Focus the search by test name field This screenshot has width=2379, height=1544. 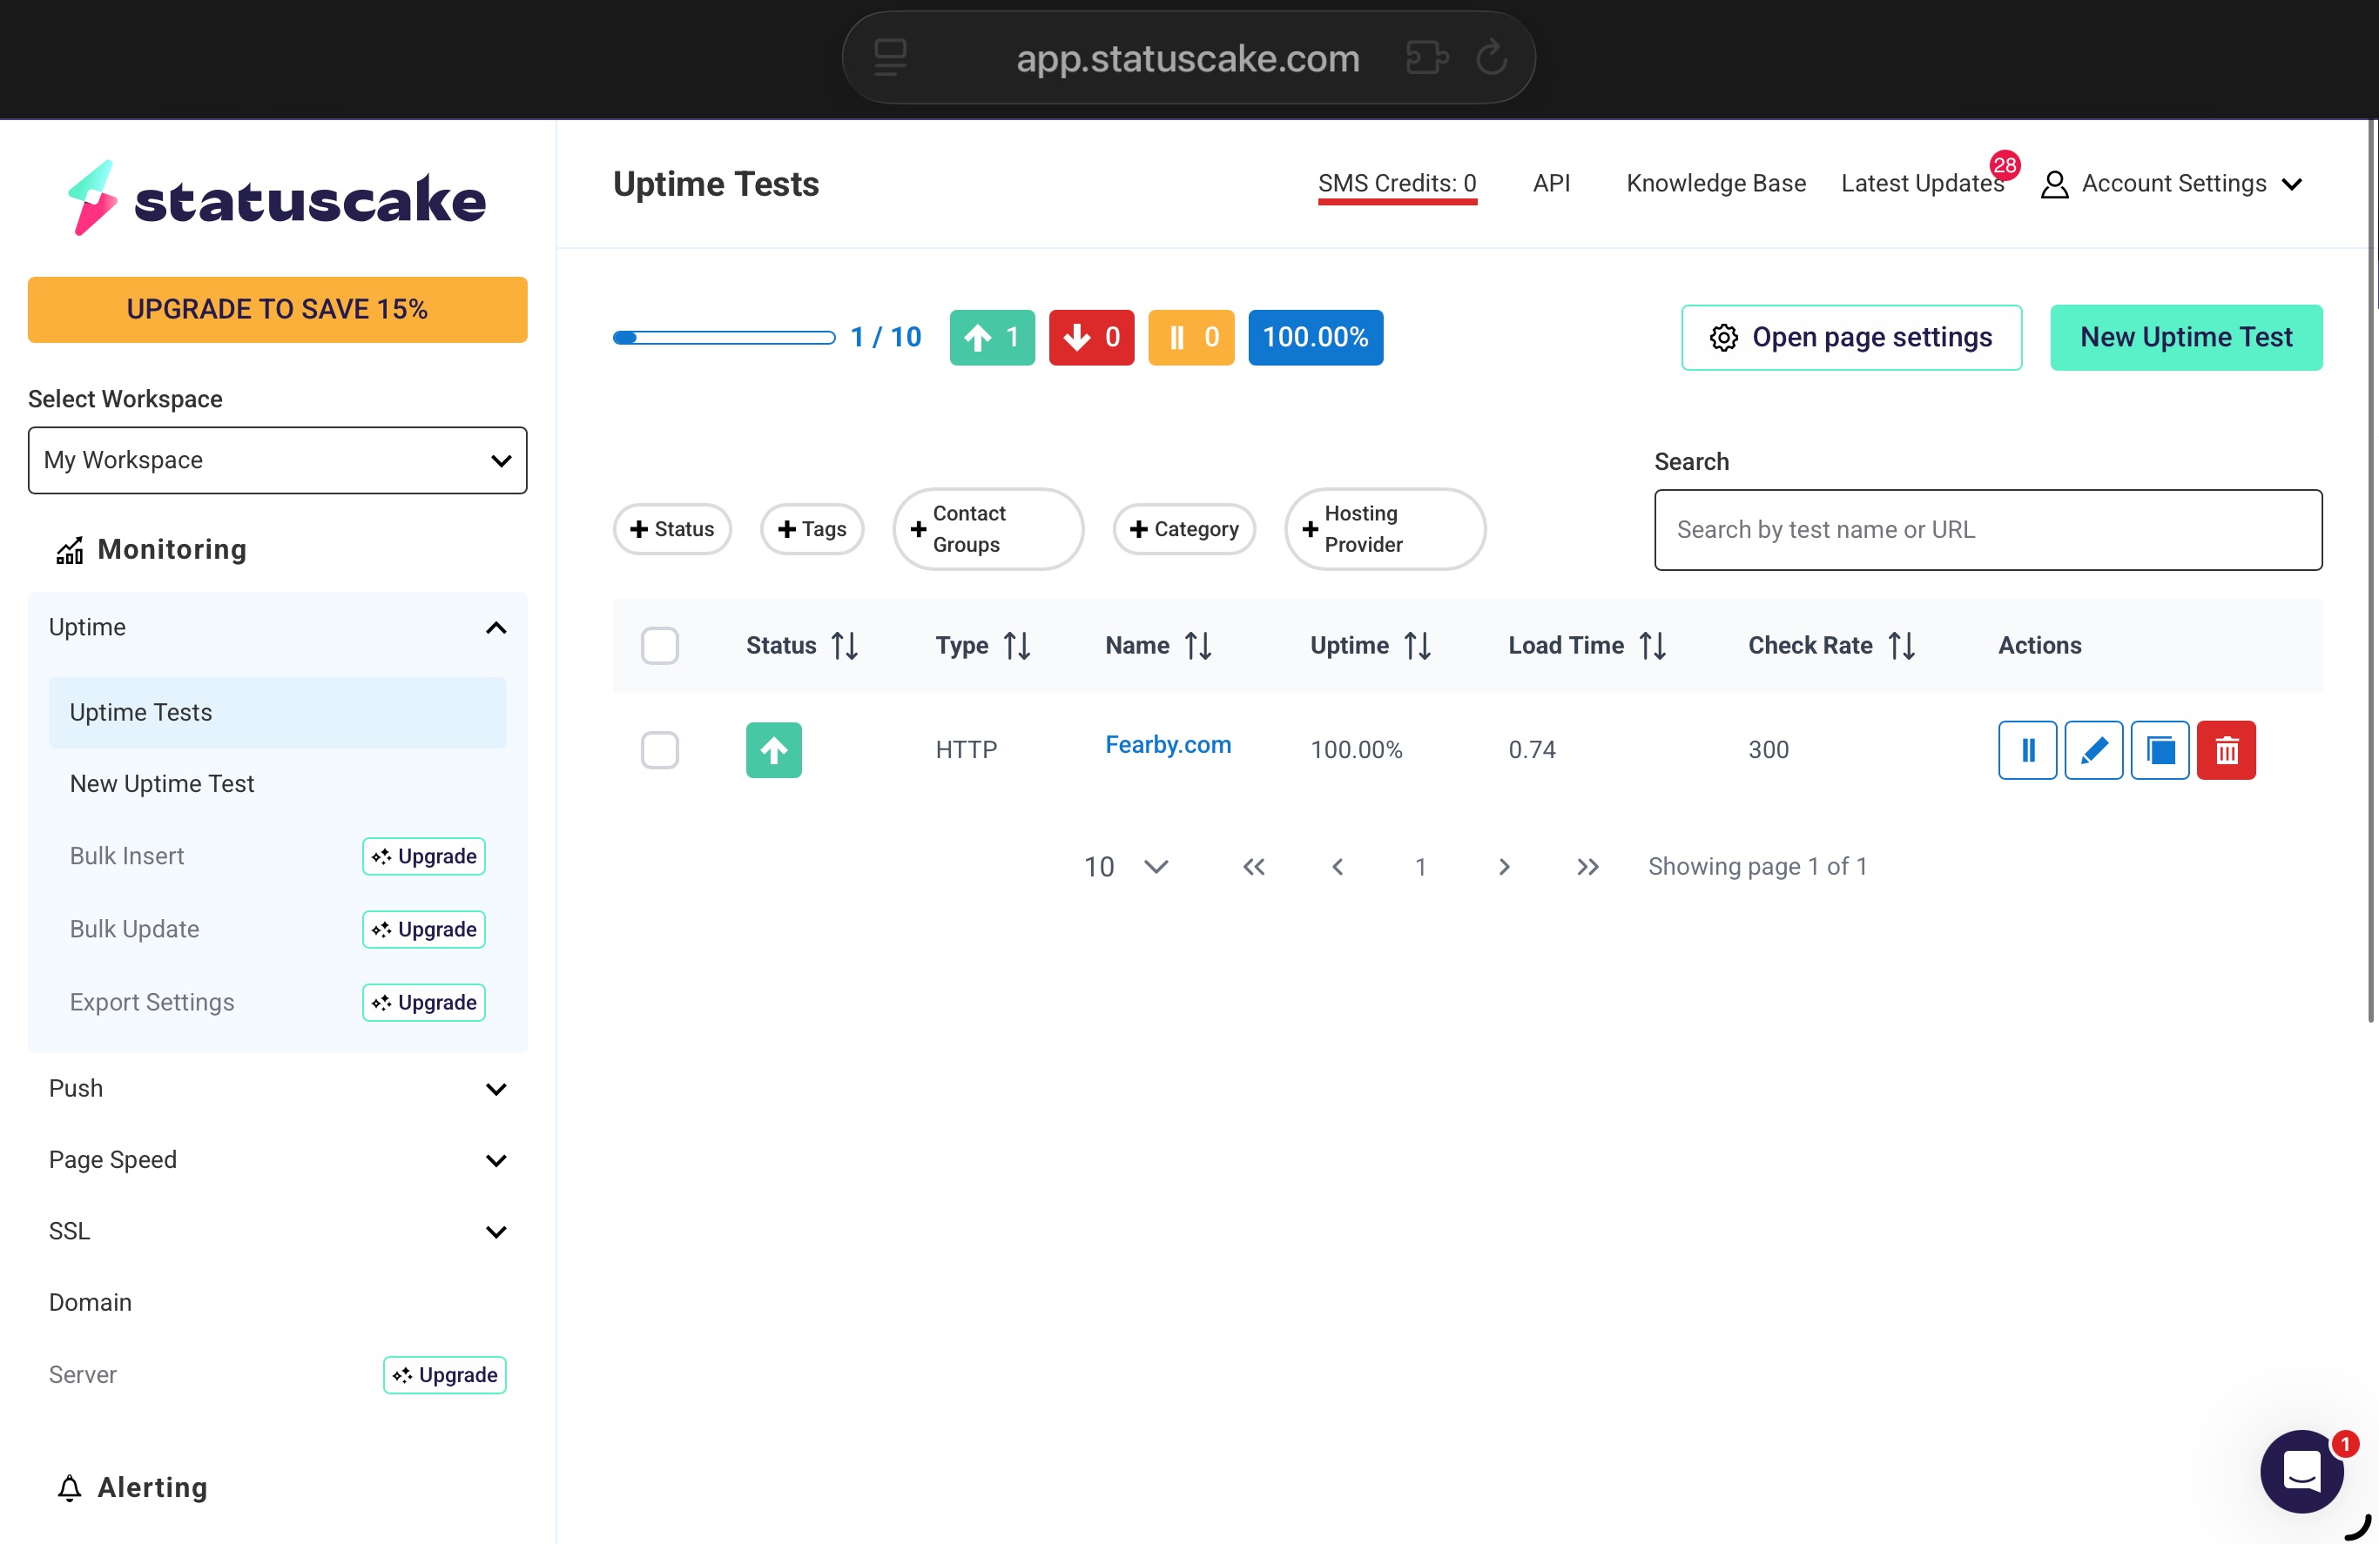[1987, 530]
